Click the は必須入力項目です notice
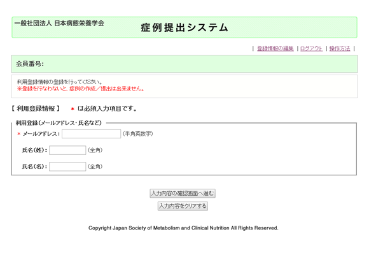Viewport: 369px width, 255px height. click(107, 108)
